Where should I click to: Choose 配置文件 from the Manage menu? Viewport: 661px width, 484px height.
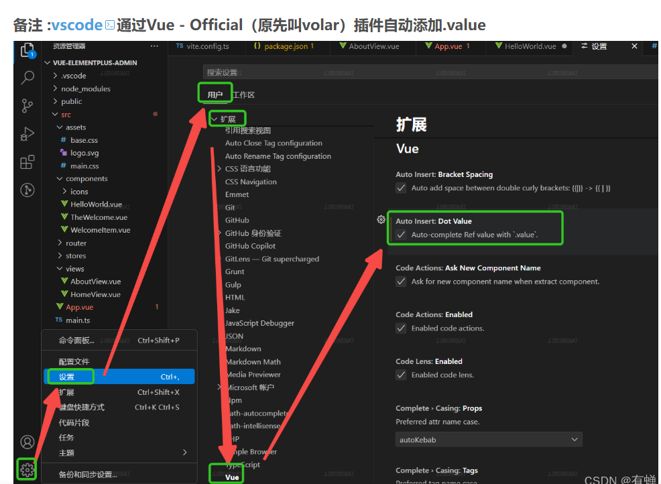click(119, 361)
